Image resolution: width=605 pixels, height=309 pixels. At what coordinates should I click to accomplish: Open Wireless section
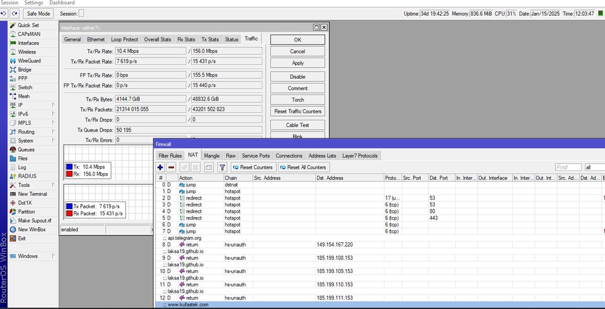tap(26, 52)
